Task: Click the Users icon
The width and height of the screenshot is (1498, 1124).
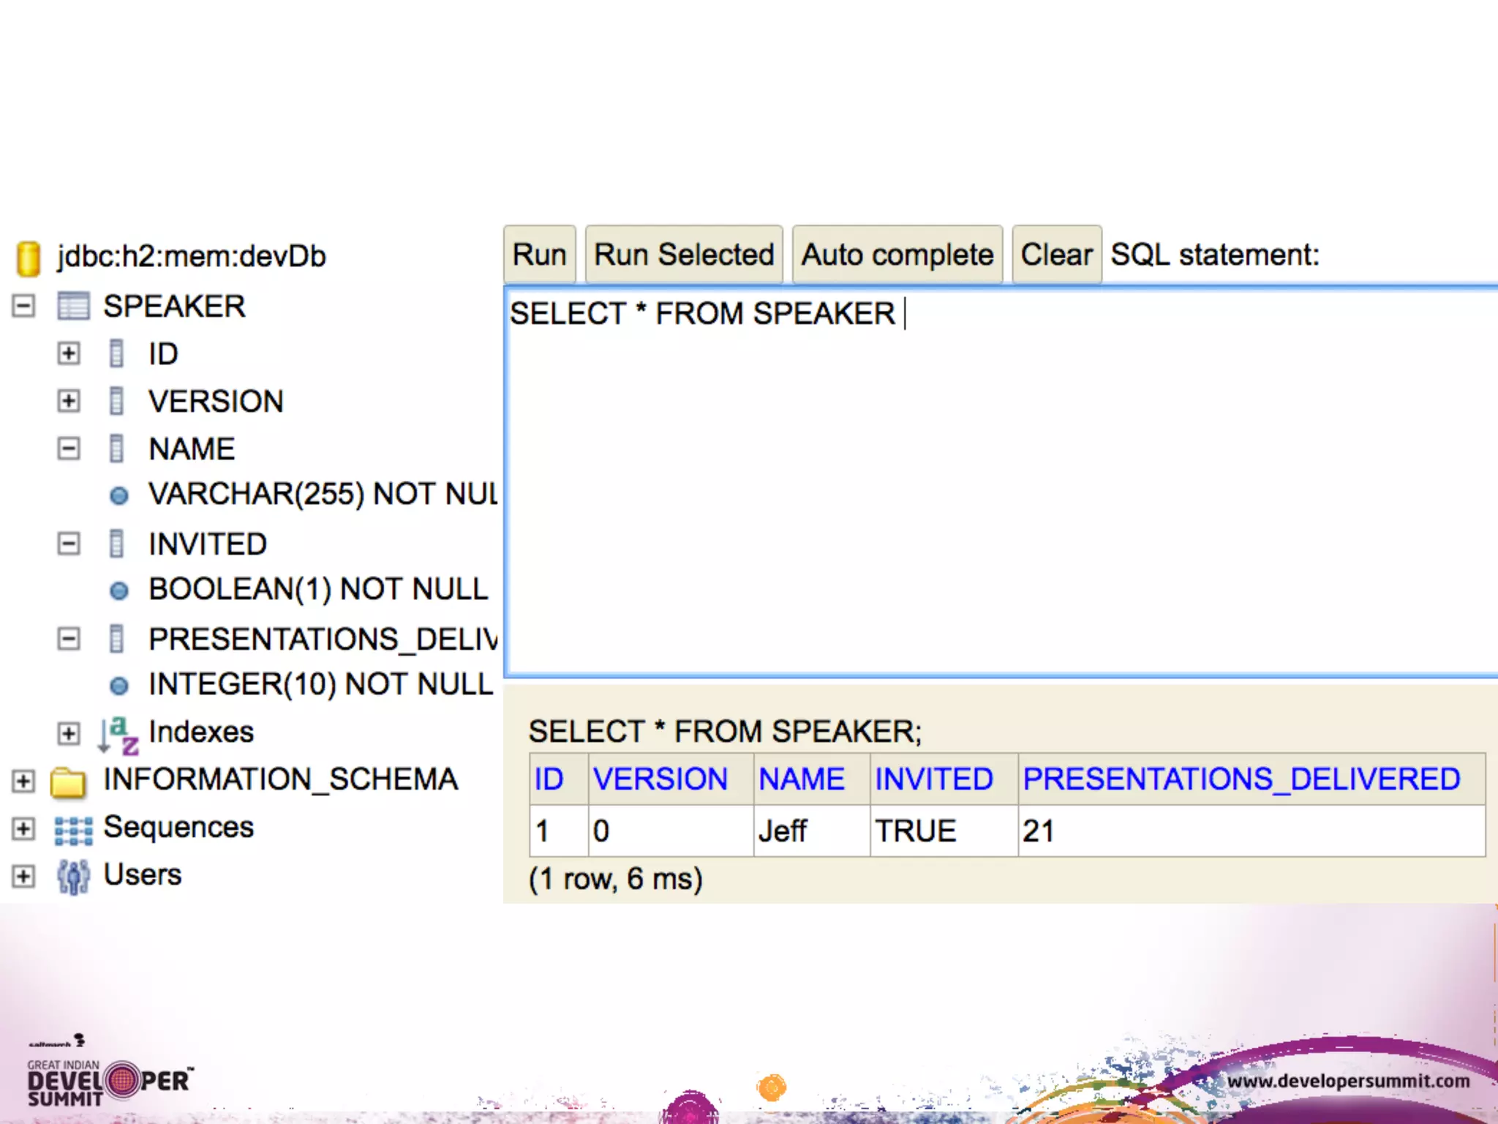Action: (73, 877)
